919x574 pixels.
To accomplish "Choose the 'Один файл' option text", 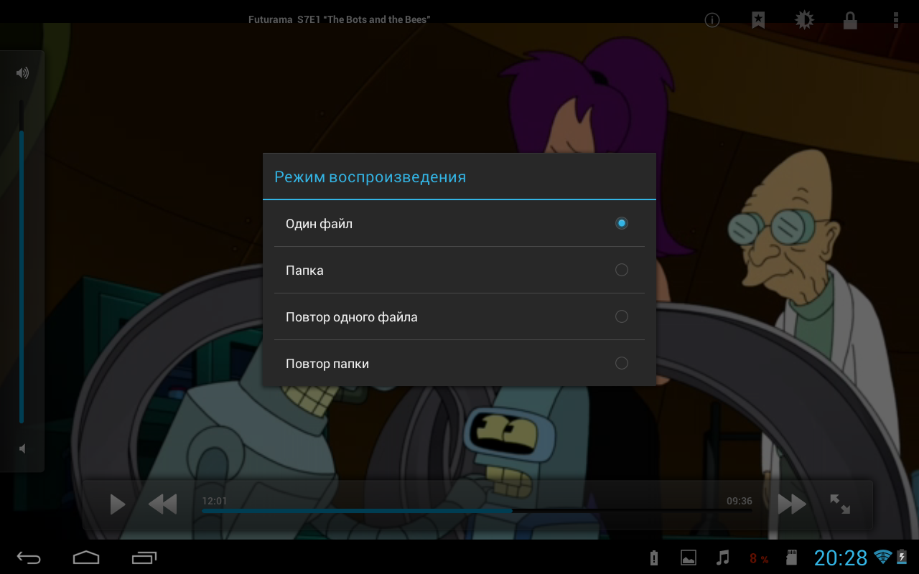I will (x=319, y=224).
